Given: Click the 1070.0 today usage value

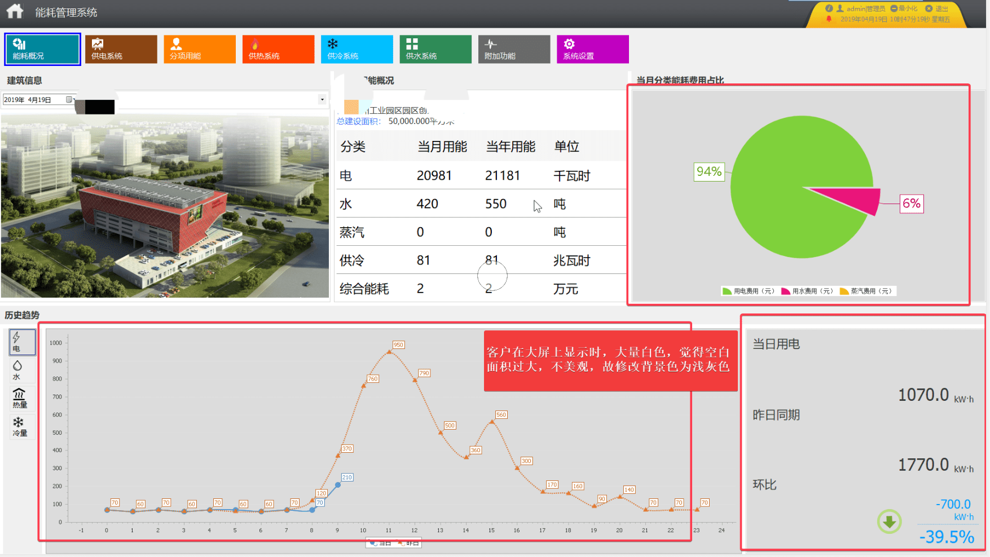Looking at the screenshot, I should (x=923, y=395).
